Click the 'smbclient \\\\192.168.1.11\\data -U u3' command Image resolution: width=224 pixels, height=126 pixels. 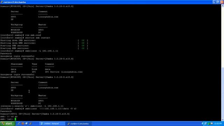[x=51, y=108]
